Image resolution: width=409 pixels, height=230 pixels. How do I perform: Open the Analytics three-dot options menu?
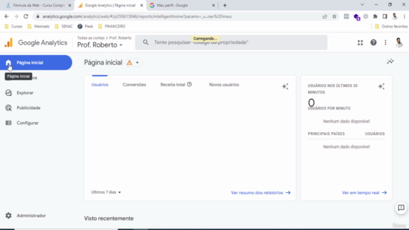click(385, 43)
